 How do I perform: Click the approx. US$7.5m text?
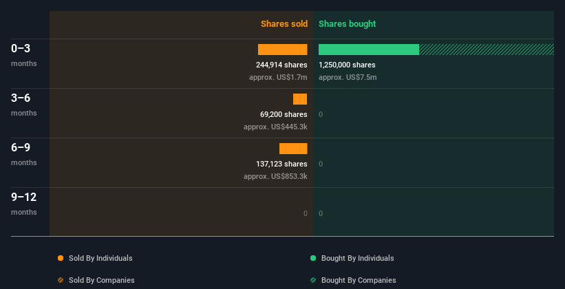point(348,77)
